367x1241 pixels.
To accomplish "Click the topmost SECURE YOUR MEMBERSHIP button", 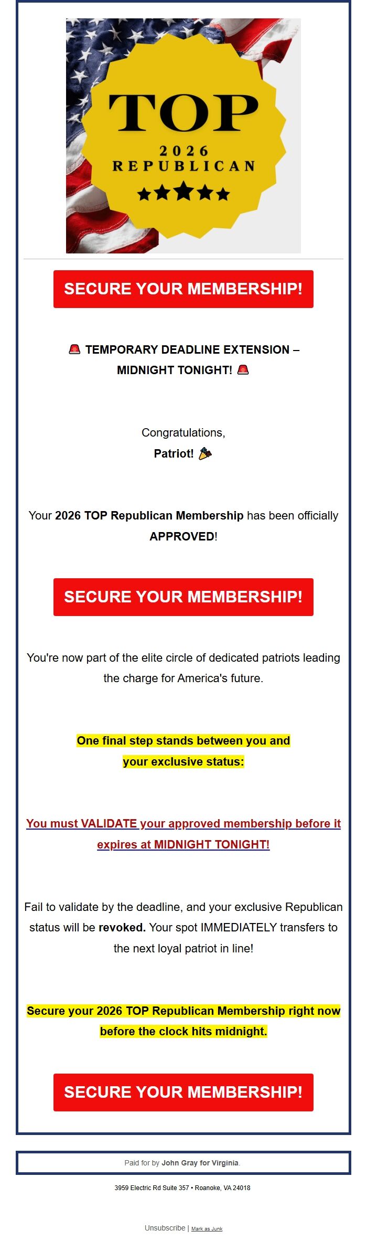I will 183,289.
